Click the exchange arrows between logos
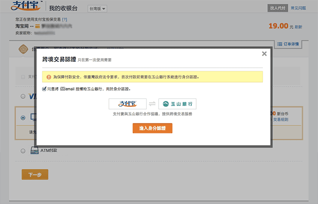 [152, 104]
